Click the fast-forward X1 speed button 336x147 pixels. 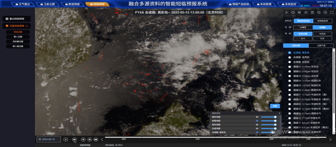click(x=74, y=140)
